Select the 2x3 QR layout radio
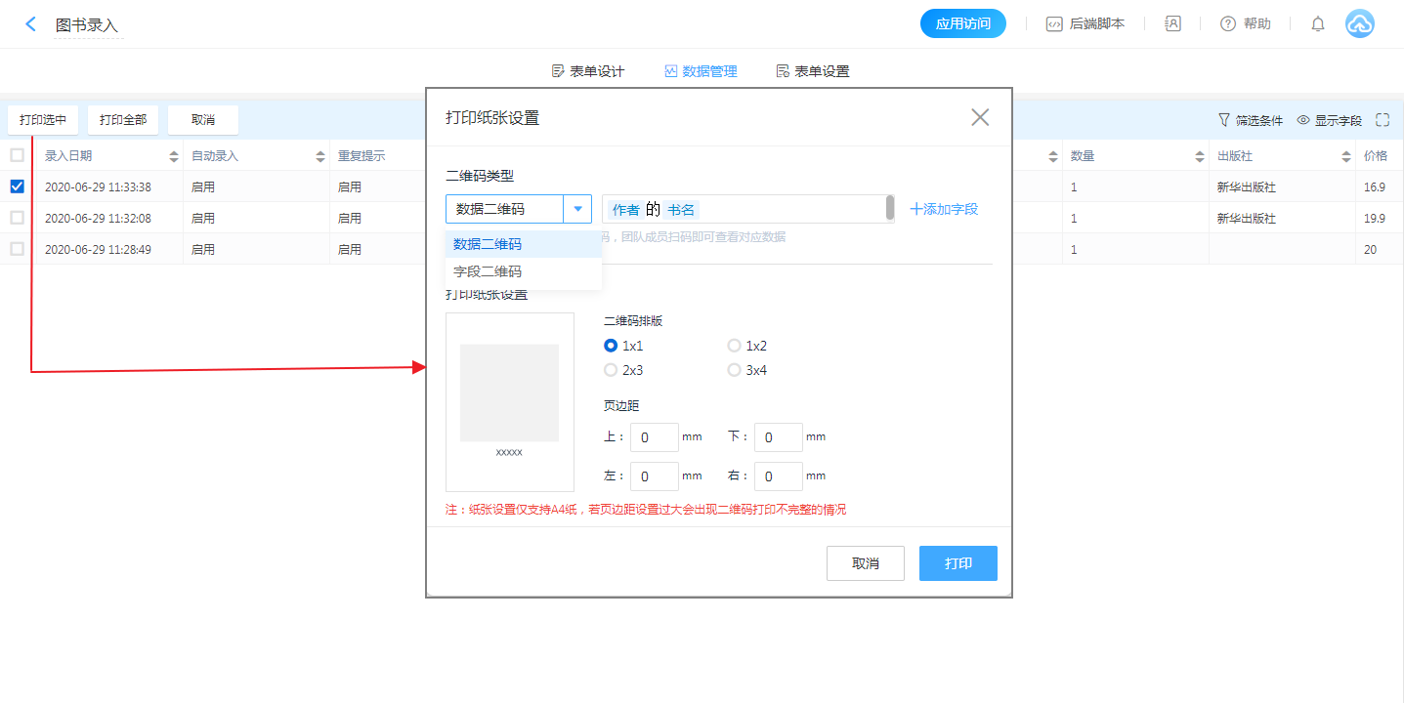1404x703 pixels. (611, 370)
